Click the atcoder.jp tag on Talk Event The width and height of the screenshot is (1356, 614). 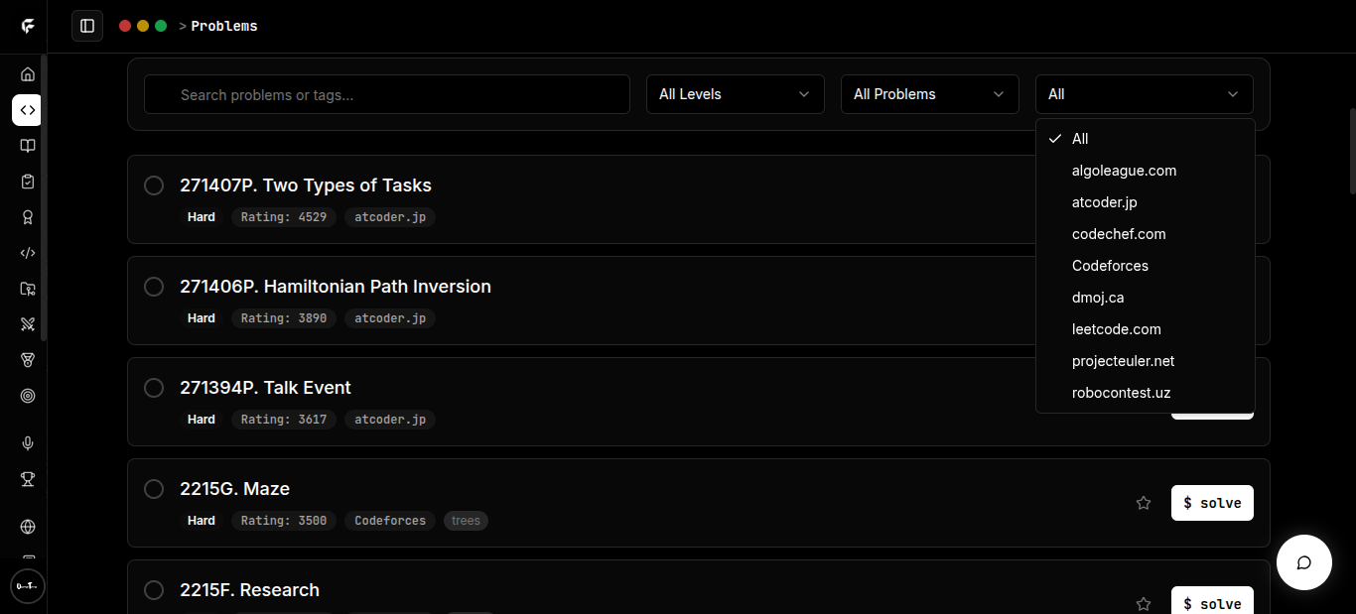point(390,420)
